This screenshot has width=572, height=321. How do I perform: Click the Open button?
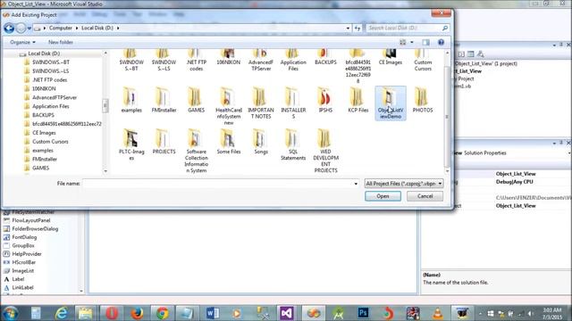point(383,196)
